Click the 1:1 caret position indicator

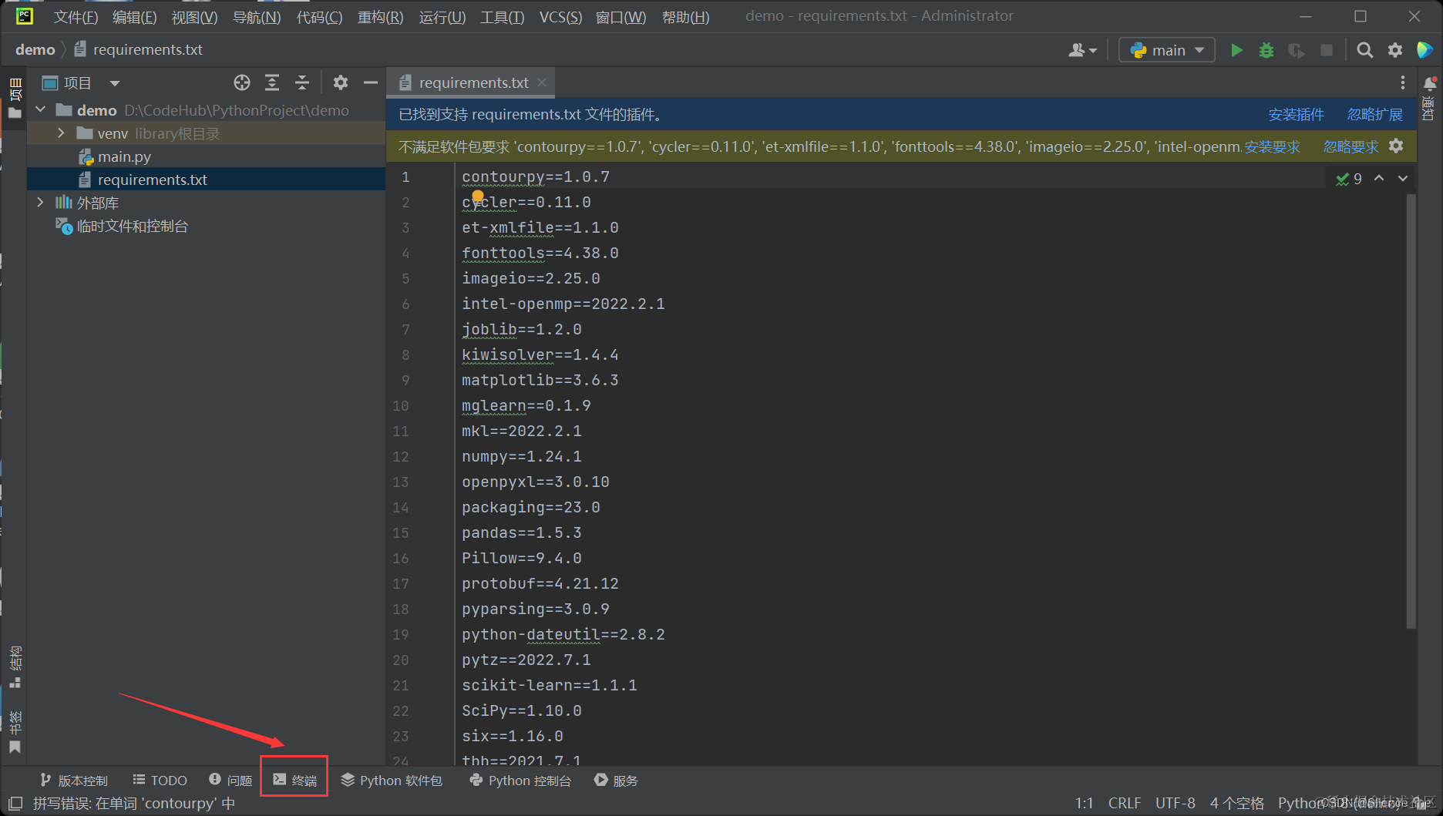pyautogui.click(x=1084, y=804)
